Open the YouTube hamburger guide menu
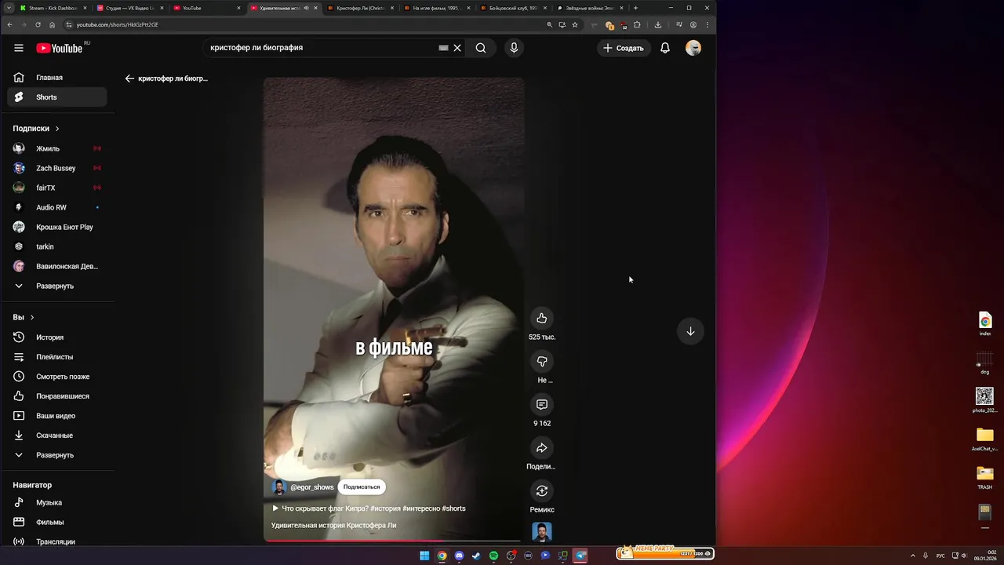This screenshot has width=1004, height=565. click(x=19, y=48)
